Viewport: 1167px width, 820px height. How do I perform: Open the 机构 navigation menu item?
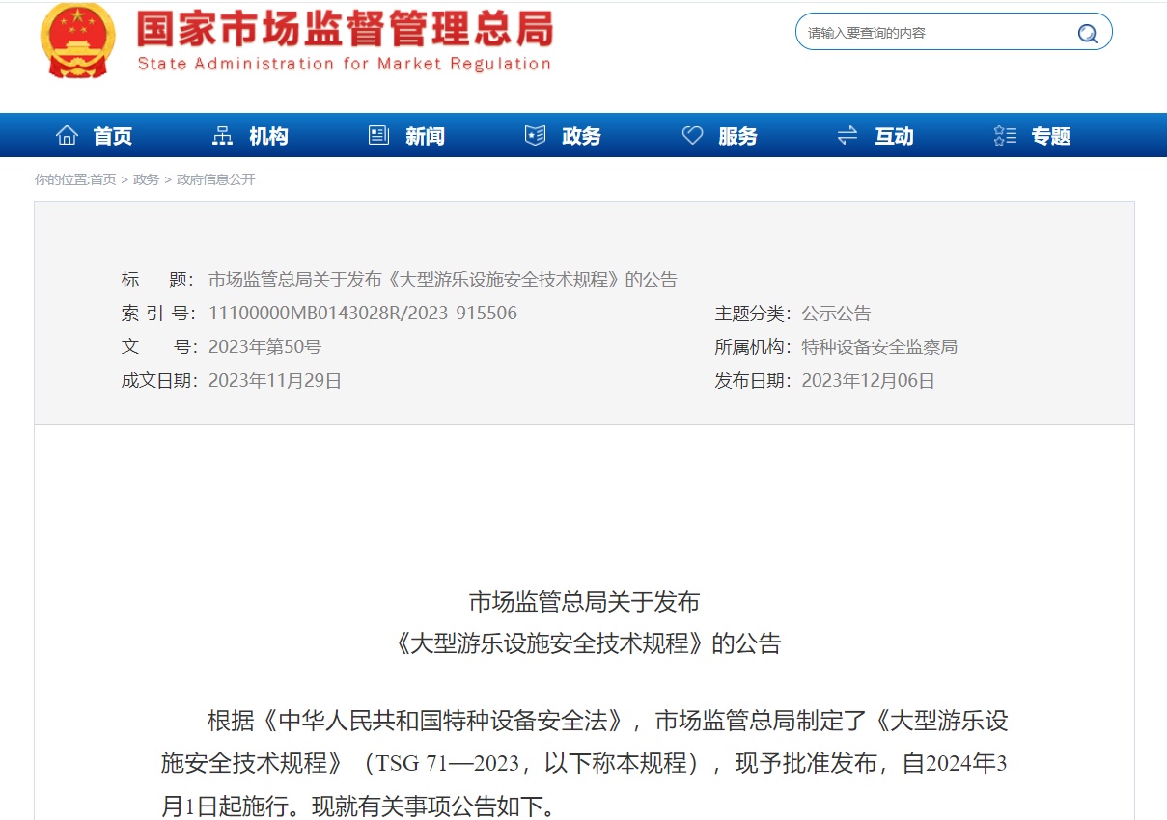point(268,136)
